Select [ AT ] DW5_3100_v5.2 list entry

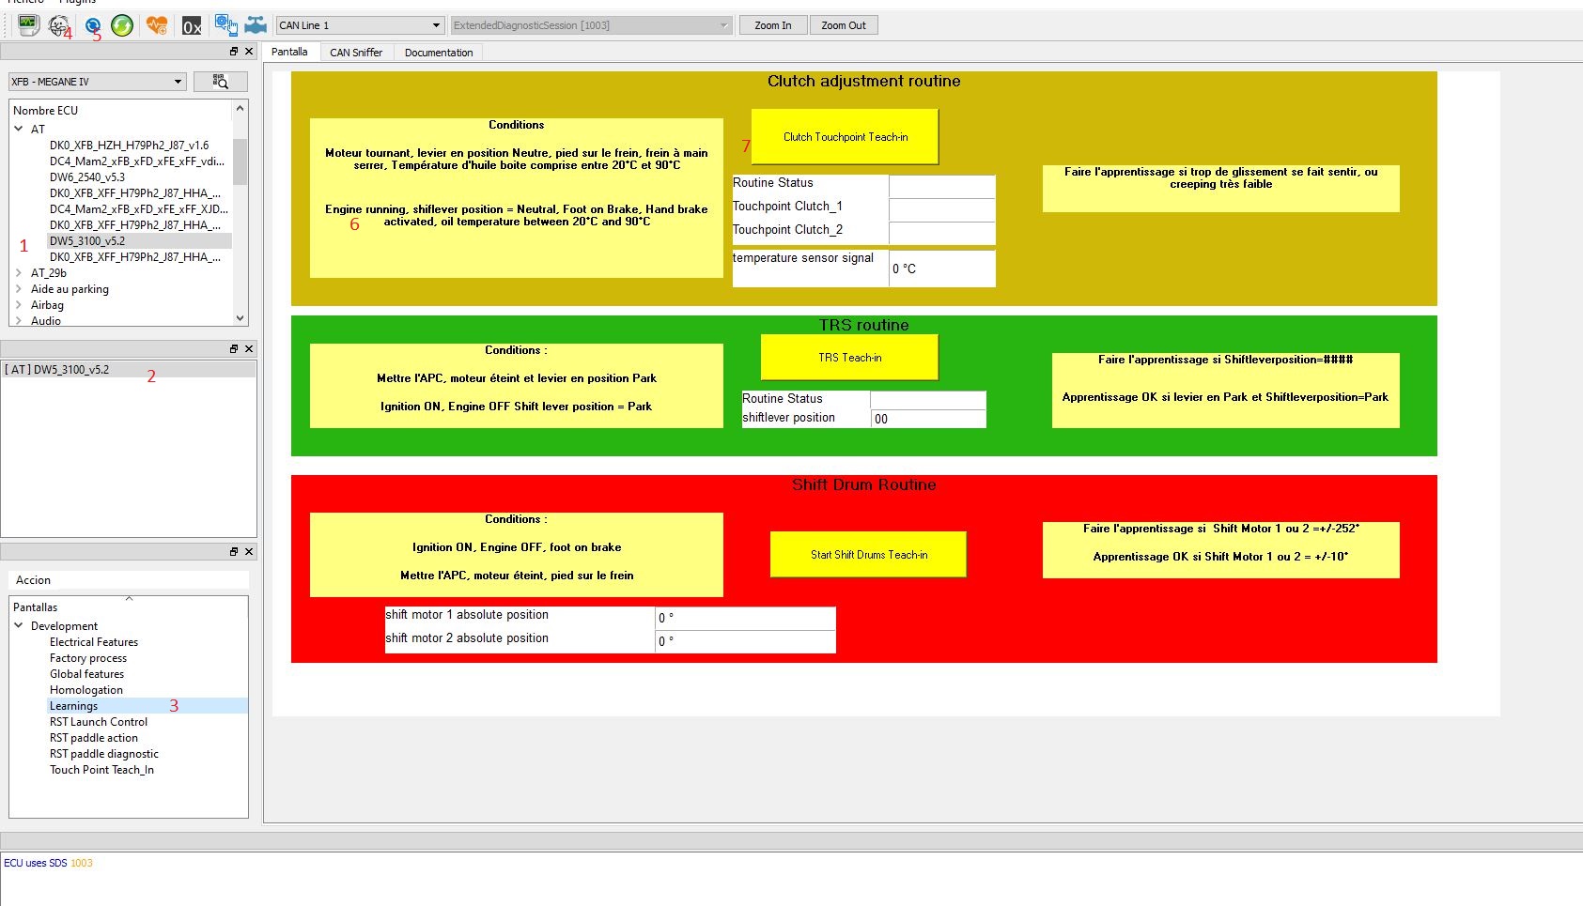pyautogui.click(x=129, y=370)
